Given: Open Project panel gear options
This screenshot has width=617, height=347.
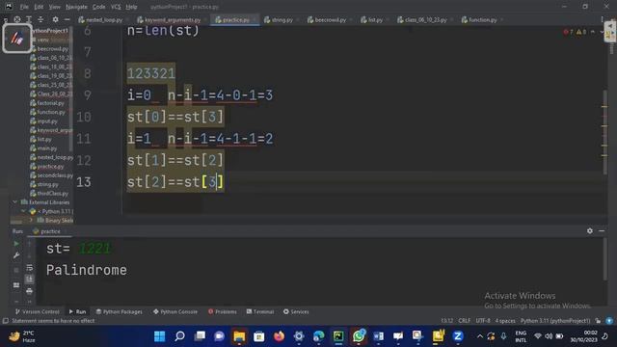Looking at the screenshot, I should [55, 19].
